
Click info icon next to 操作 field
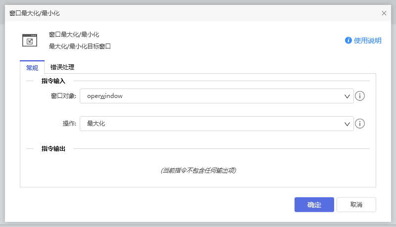coord(360,124)
